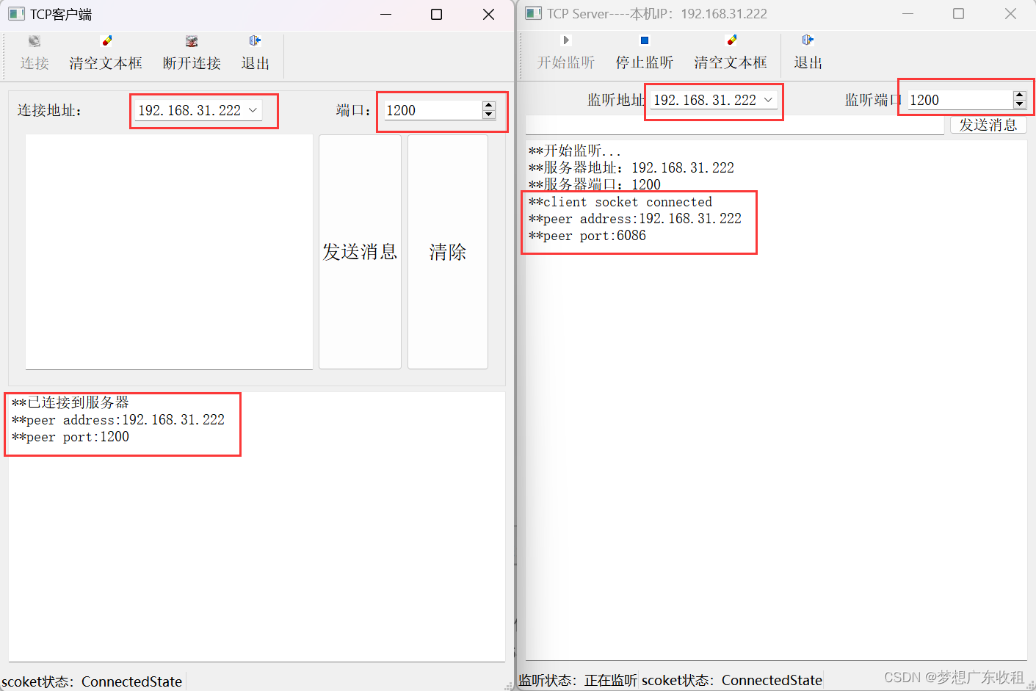Decrease server 监听端口 with down arrow
Image resolution: width=1036 pixels, height=691 pixels.
pos(1019,104)
